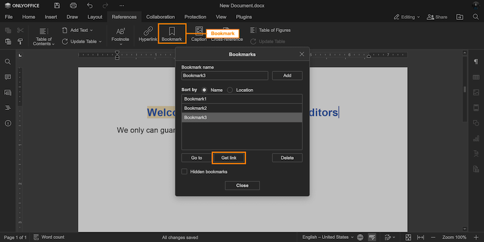This screenshot has width=484, height=242.
Task: Click the Undo arrow icon
Action: [90, 5]
